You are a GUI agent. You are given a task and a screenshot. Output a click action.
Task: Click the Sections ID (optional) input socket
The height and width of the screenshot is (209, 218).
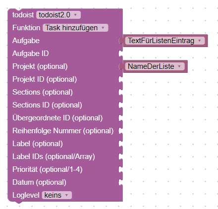121,105
